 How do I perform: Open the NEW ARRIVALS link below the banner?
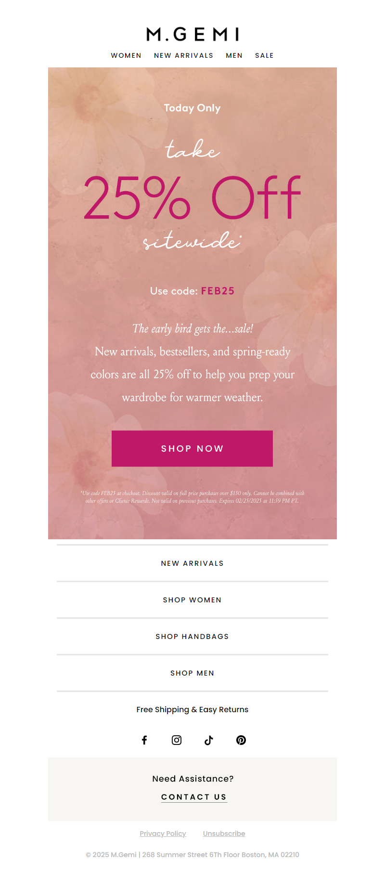click(x=192, y=563)
